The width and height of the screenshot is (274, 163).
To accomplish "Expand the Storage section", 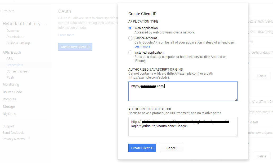I will pyautogui.click(x=9, y=106).
